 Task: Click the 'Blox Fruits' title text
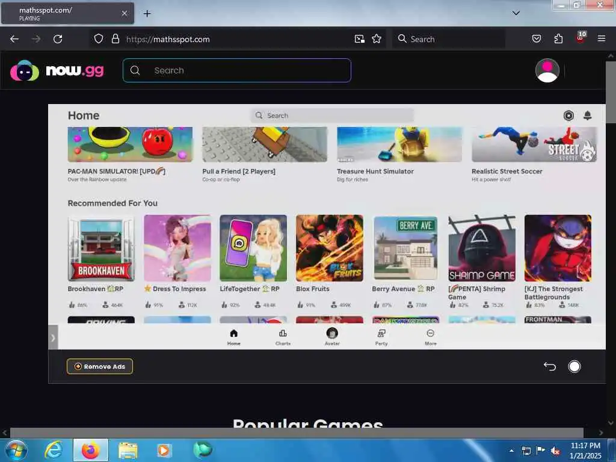tap(313, 289)
